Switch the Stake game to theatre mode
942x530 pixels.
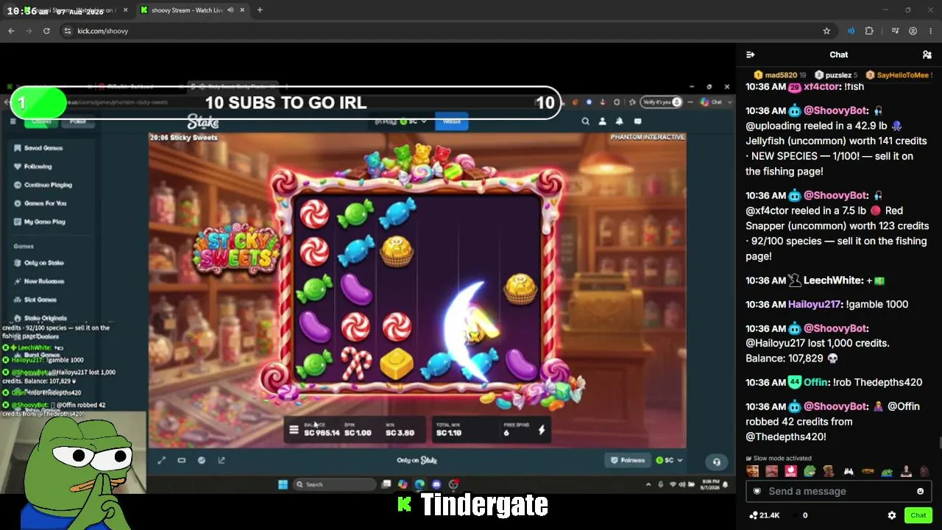pyautogui.click(x=182, y=460)
